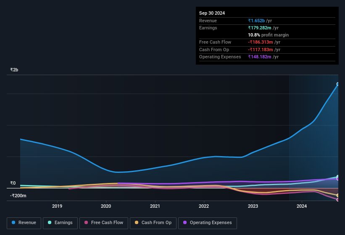Click the ₹1.652b revenue value
Viewport: 345px width, 235px height.
[256, 21]
